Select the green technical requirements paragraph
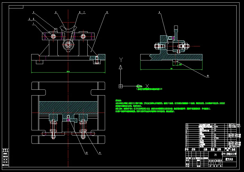244x172 pixels. (x=170, y=106)
